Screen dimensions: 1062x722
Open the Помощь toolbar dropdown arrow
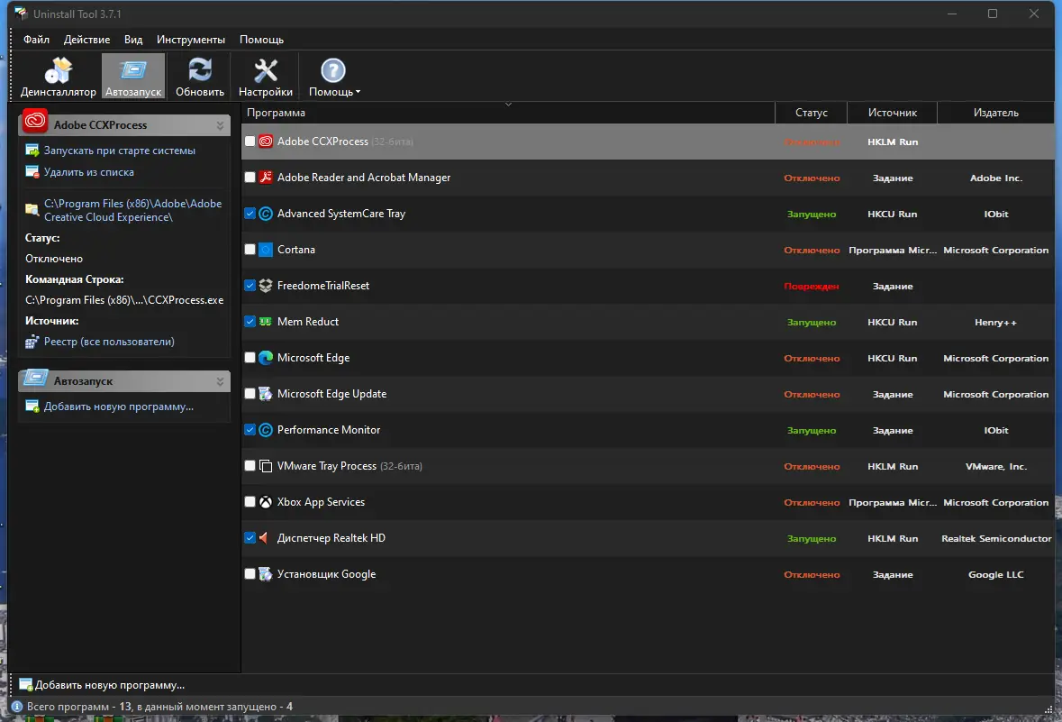pyautogui.click(x=358, y=92)
